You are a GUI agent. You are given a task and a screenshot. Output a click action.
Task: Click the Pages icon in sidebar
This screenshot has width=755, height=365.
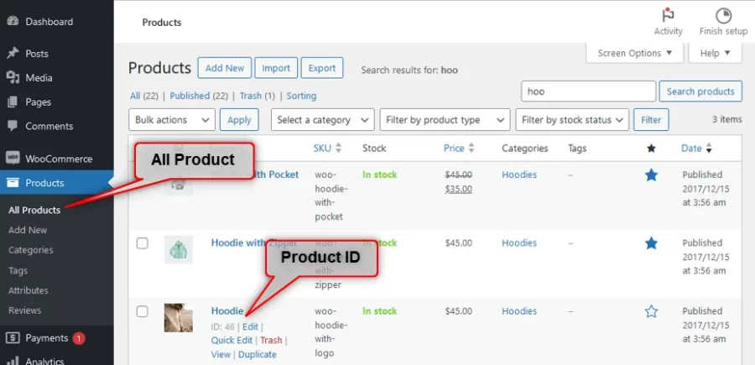pyautogui.click(x=13, y=102)
